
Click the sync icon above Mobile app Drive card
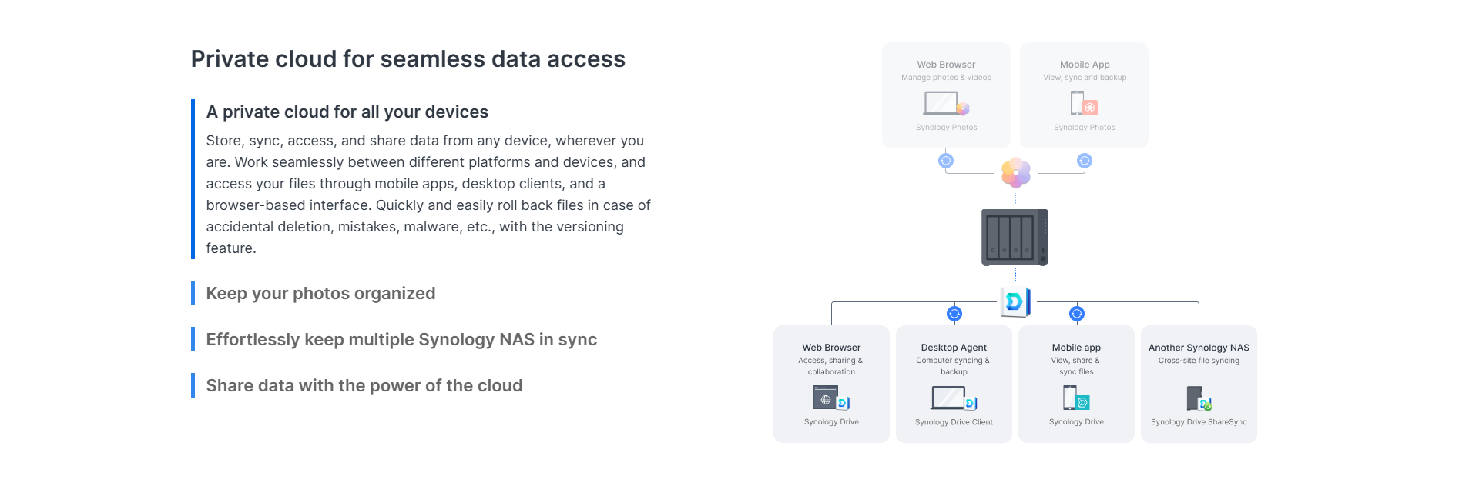1077,314
